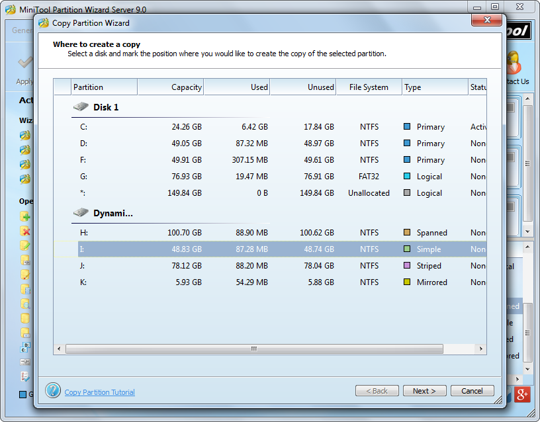Open help via the blue question-mark icon

(53, 391)
